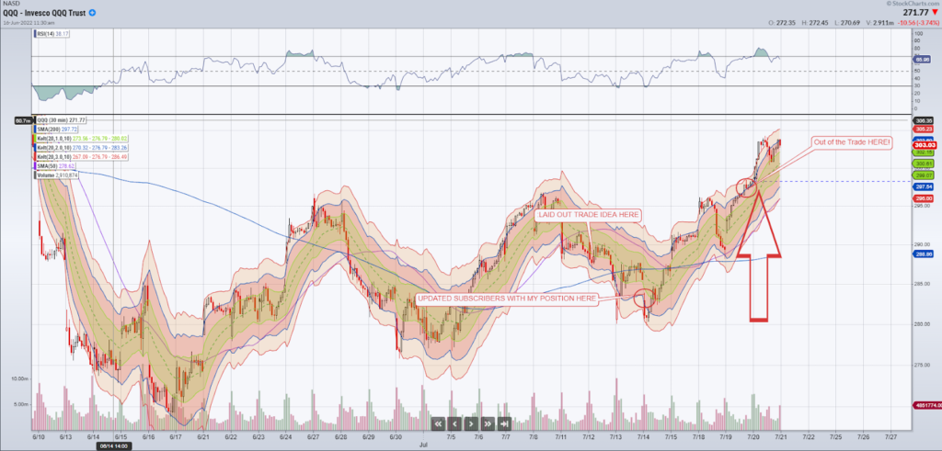Click the 297.54 price axis tag

point(922,186)
